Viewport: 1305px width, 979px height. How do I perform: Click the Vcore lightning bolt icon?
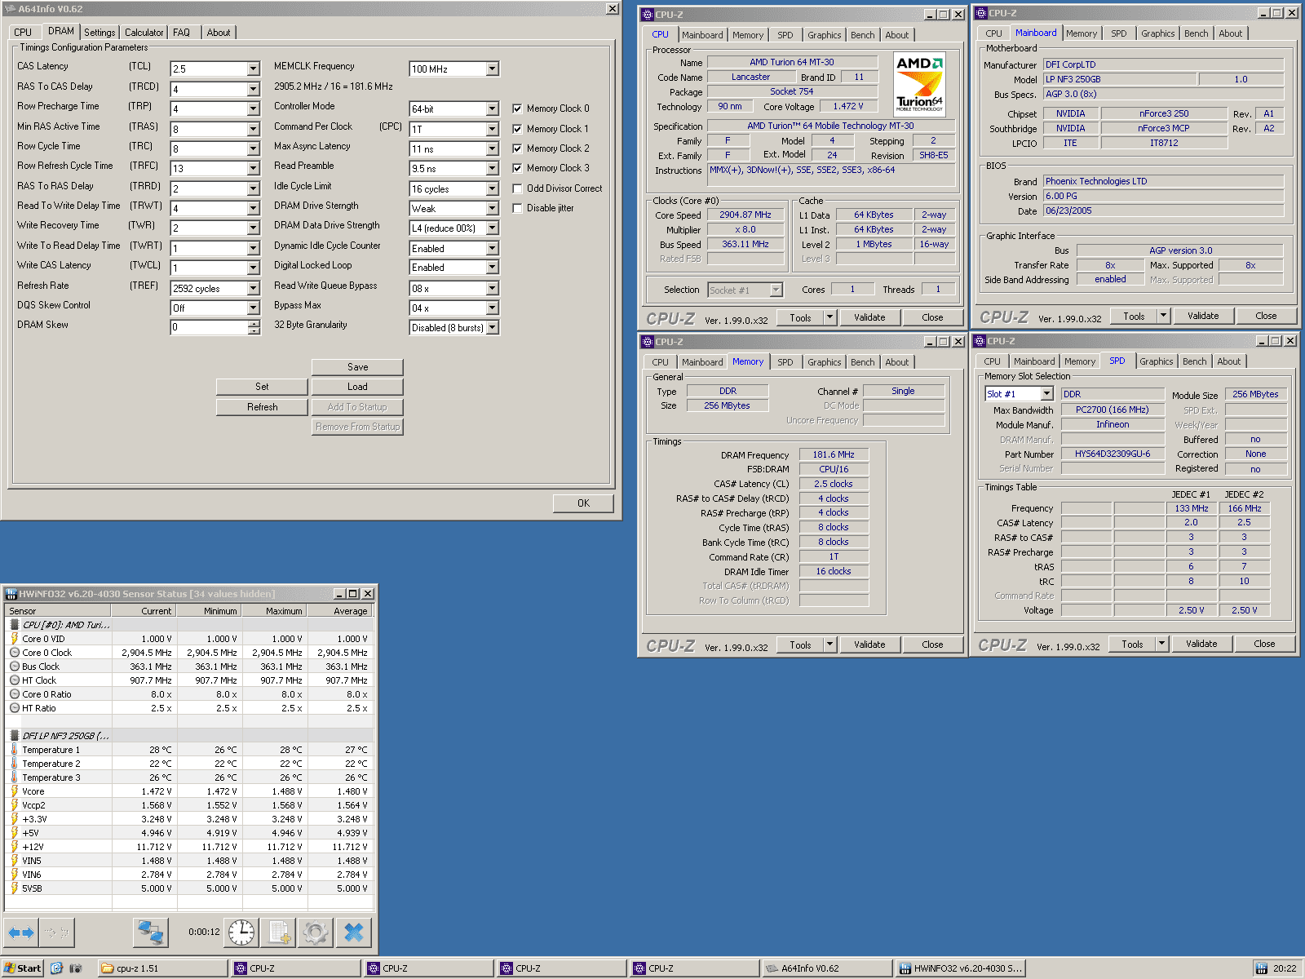(x=15, y=791)
